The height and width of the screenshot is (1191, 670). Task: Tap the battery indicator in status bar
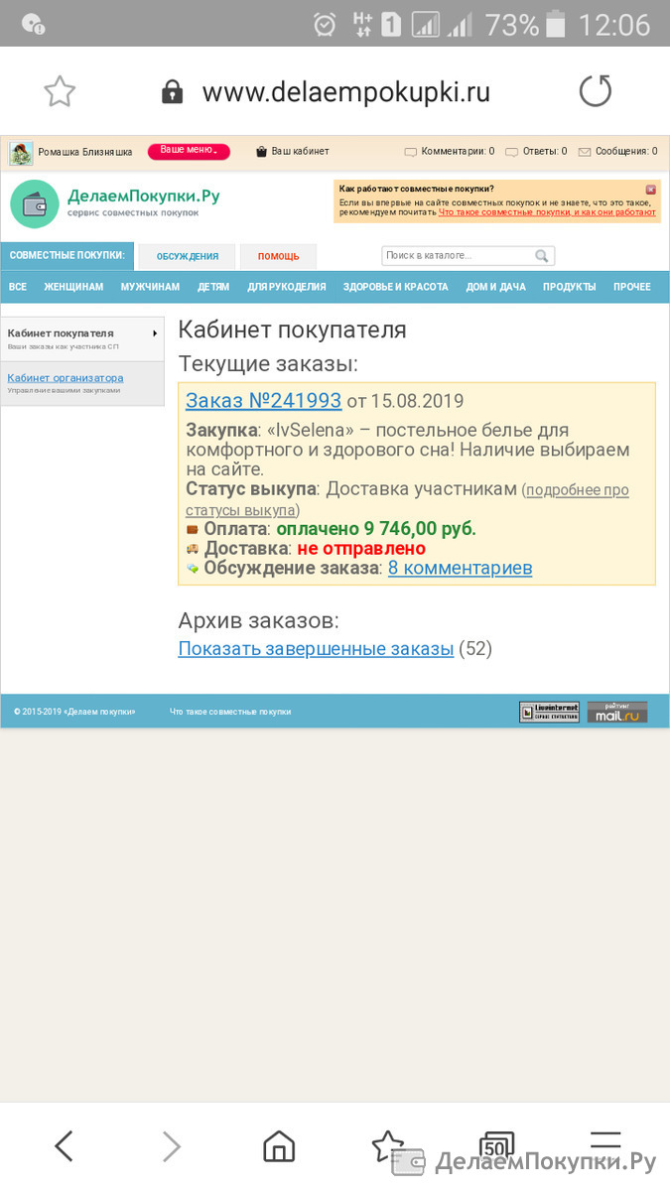pyautogui.click(x=556, y=24)
